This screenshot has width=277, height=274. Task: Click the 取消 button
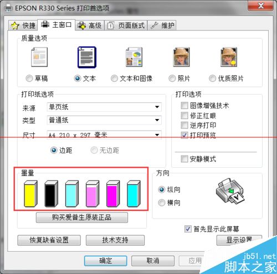coord(153,261)
